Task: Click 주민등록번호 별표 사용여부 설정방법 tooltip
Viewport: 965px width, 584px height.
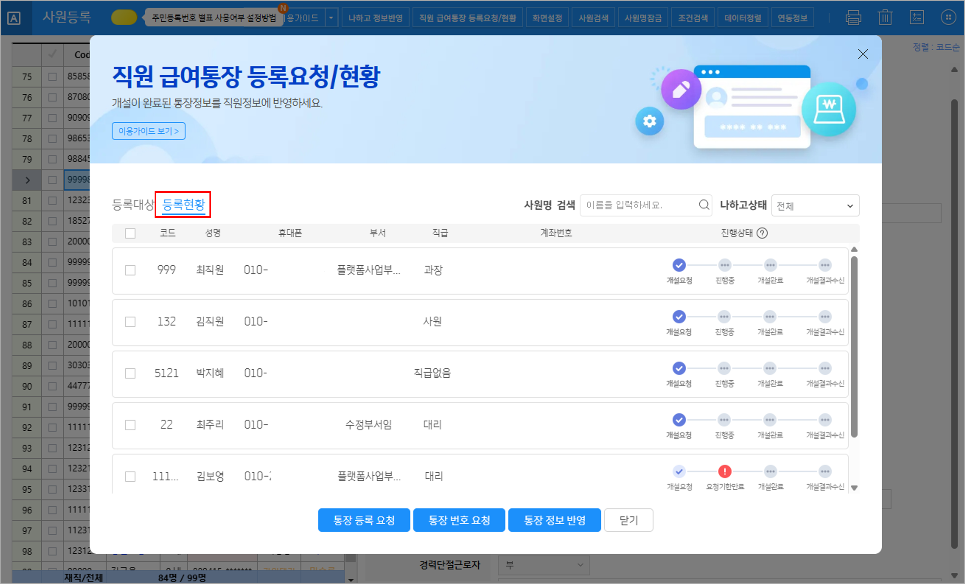Action: (x=213, y=18)
